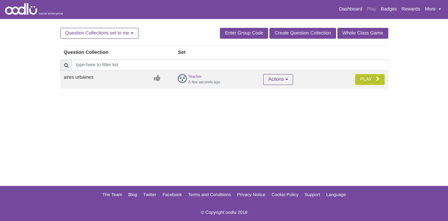
Task: Click Create Question Collection button
Action: [x=303, y=33]
